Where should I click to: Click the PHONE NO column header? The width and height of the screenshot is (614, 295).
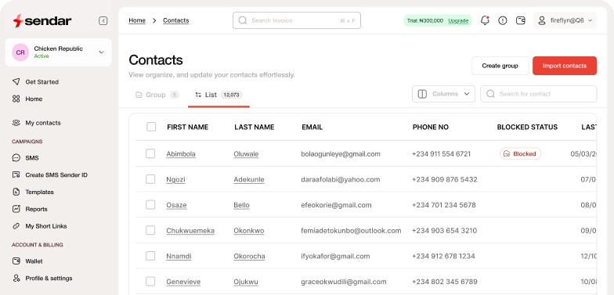[x=431, y=127]
